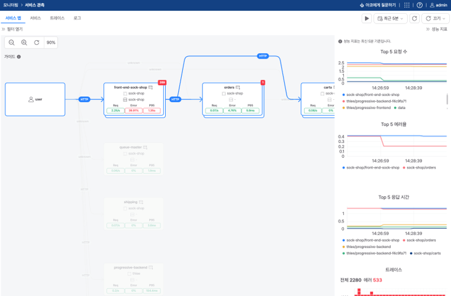Click orders error rate 4.76% value
The width and height of the screenshot is (451, 296).
(232, 110)
